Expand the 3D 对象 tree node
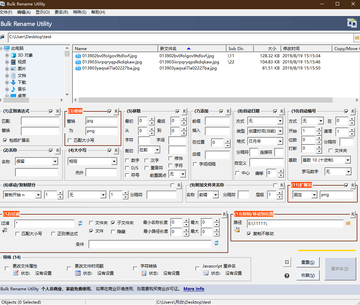 pyautogui.click(x=7, y=55)
